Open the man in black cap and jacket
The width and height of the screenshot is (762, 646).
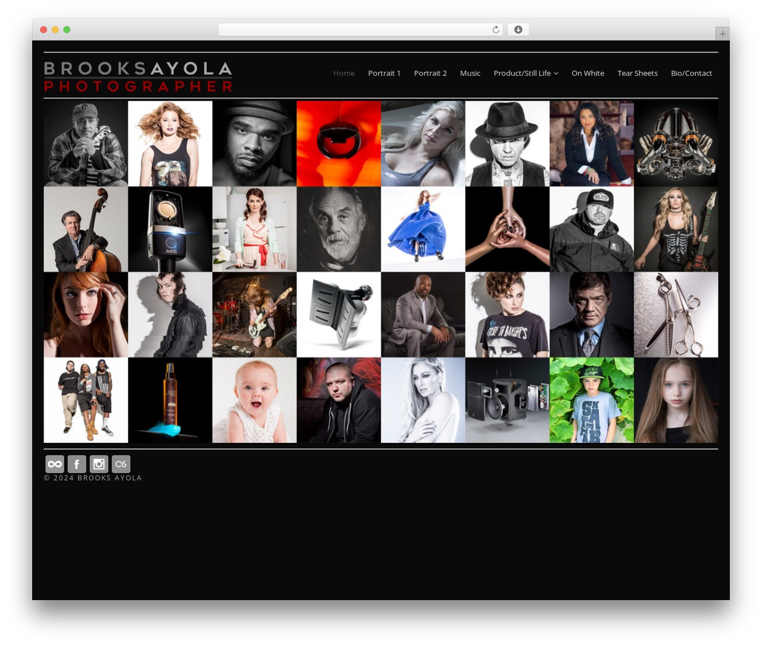click(x=592, y=229)
